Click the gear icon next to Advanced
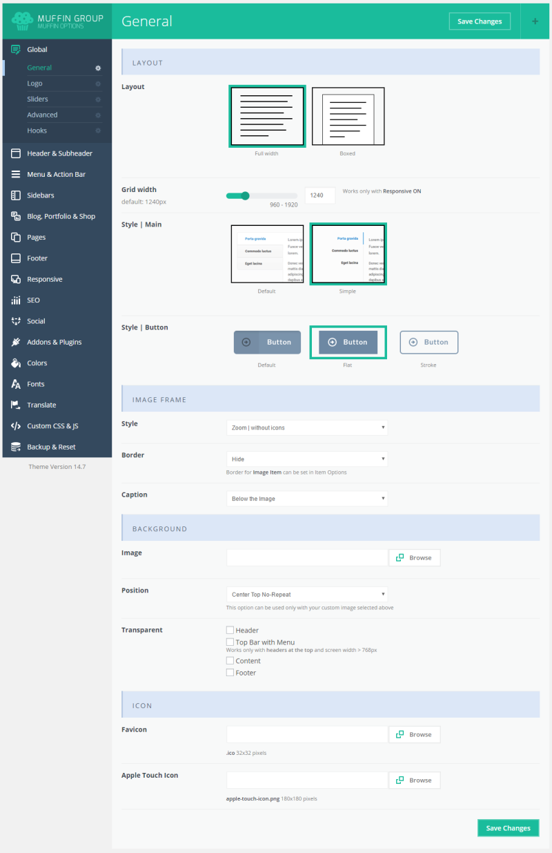This screenshot has width=552, height=853. [x=98, y=115]
